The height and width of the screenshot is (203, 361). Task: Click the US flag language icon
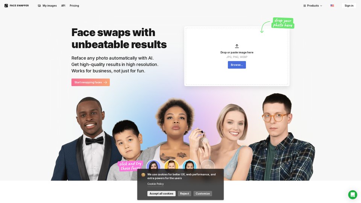click(332, 6)
